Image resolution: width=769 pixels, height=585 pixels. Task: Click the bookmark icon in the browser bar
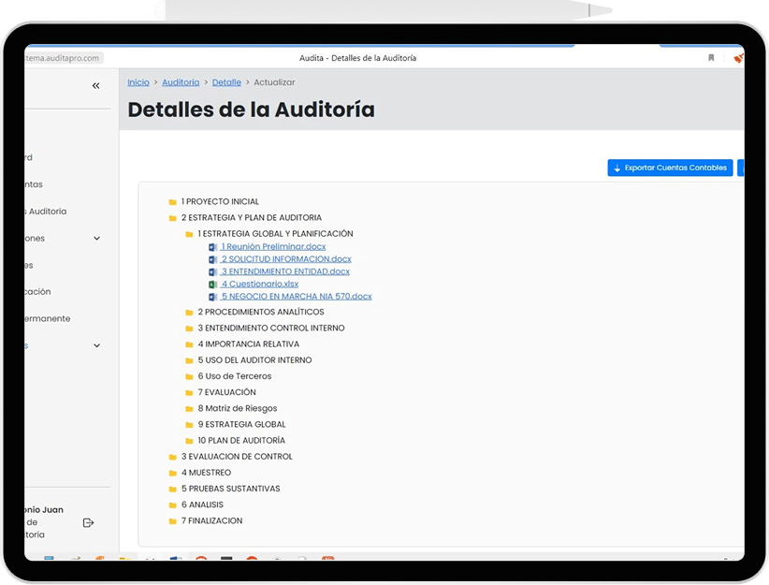(x=711, y=58)
